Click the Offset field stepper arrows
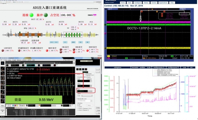 (x=91, y=86)
